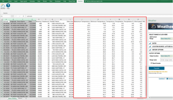The width and height of the screenshot is (173, 100).
Task: Open the Help ribbon icon
Action: pos(8,6)
